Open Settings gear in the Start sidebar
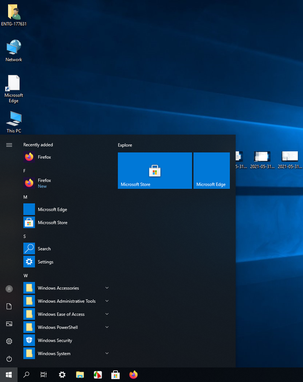 9,341
